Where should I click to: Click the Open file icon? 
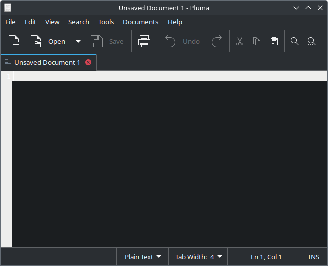tap(36, 41)
